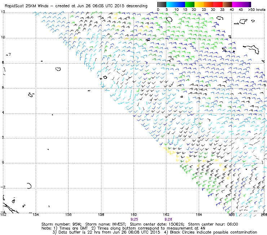Click the '>50 knots' legend label
Viewport: 267px width, 235px height.
pyautogui.click(x=257, y=9)
